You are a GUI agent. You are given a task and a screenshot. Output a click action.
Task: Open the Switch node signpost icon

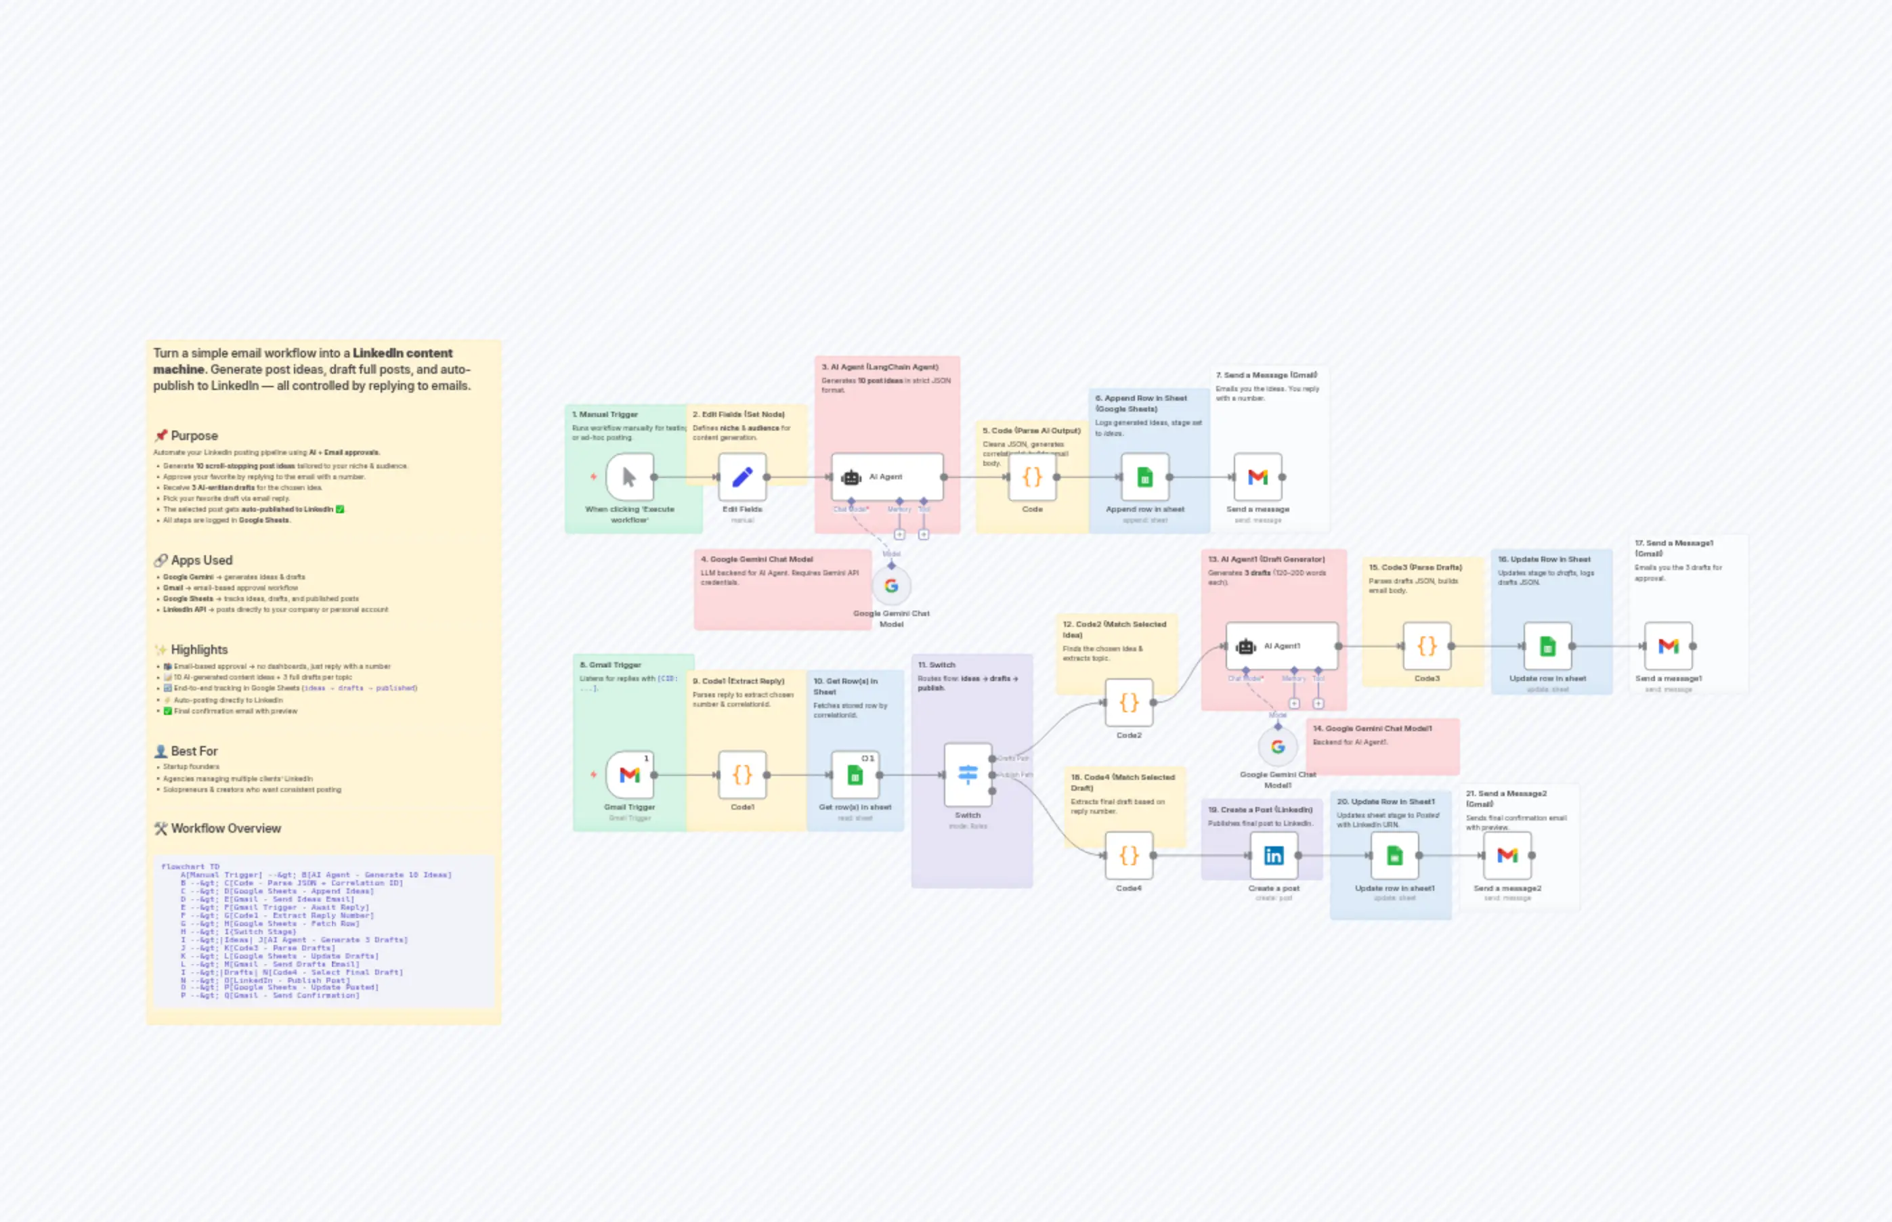click(968, 774)
